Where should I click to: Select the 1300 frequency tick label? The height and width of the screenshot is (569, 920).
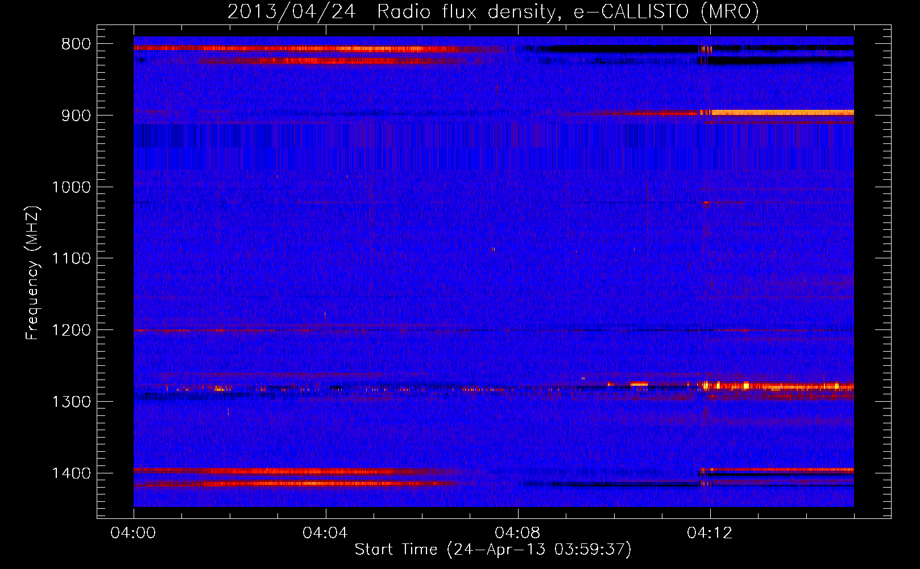click(x=71, y=402)
